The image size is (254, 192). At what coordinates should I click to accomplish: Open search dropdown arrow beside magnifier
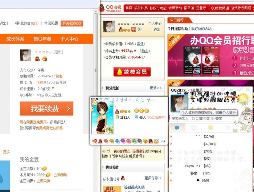coord(250,118)
